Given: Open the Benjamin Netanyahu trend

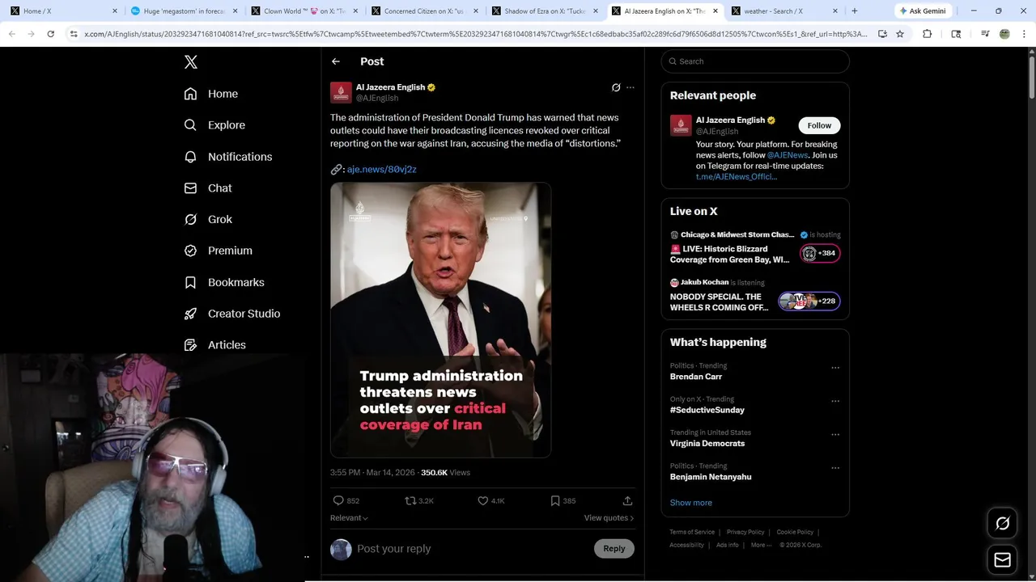Looking at the screenshot, I should pyautogui.click(x=711, y=477).
